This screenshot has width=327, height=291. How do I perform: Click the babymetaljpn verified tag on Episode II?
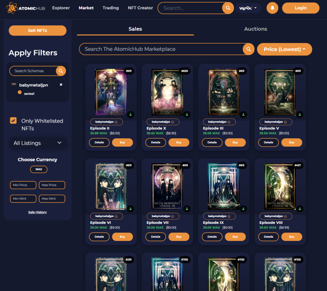point(106,122)
